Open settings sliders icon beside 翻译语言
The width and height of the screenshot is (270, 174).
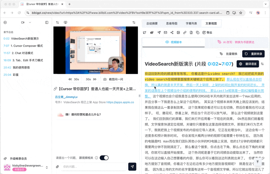[262, 64]
